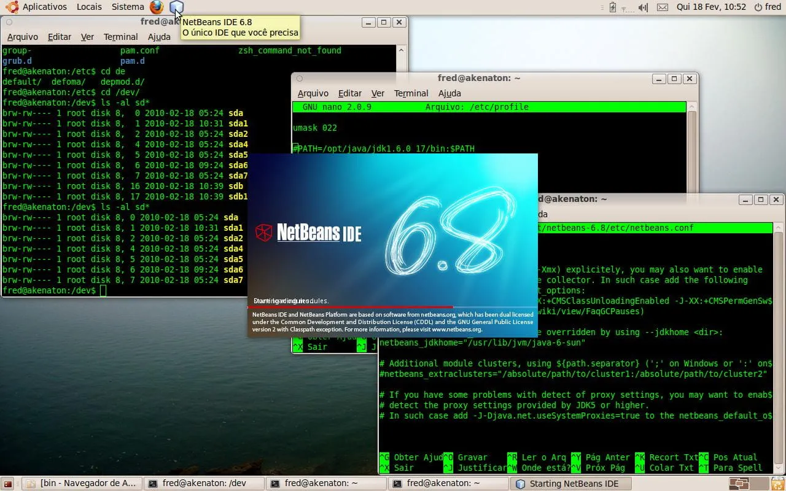This screenshot has width=786, height=491.
Task: Open Terminal menu in /dev terminal window
Action: [120, 37]
